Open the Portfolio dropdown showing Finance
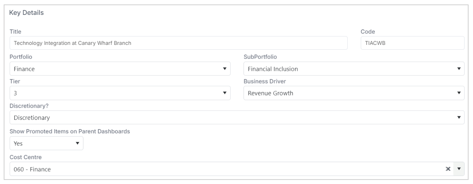This screenshot has width=473, height=184. click(120, 69)
